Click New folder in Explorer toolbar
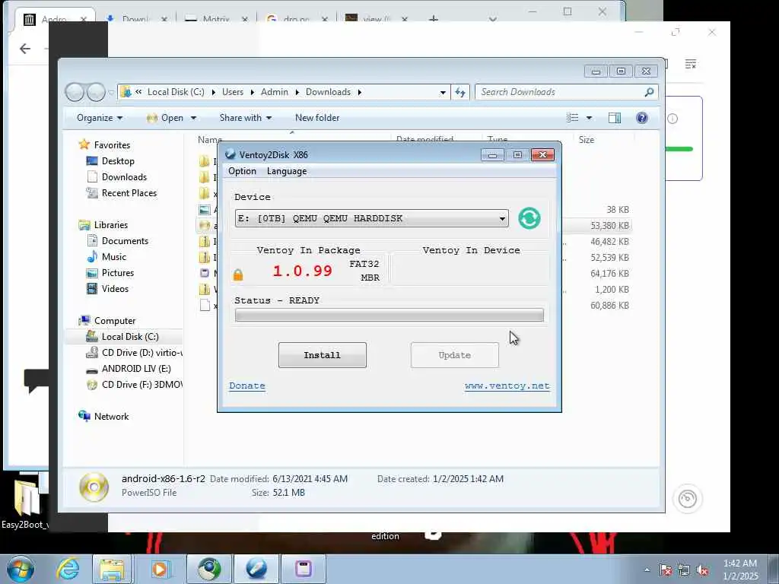This screenshot has height=584, width=779. pyautogui.click(x=317, y=118)
